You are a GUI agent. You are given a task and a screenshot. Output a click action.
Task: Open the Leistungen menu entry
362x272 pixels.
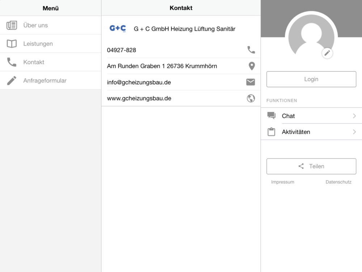(x=51, y=44)
